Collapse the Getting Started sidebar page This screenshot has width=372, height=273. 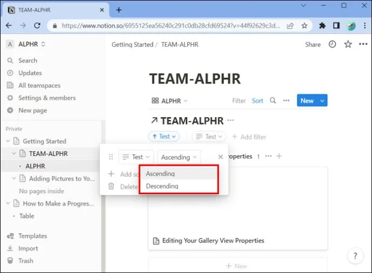tap(8, 141)
